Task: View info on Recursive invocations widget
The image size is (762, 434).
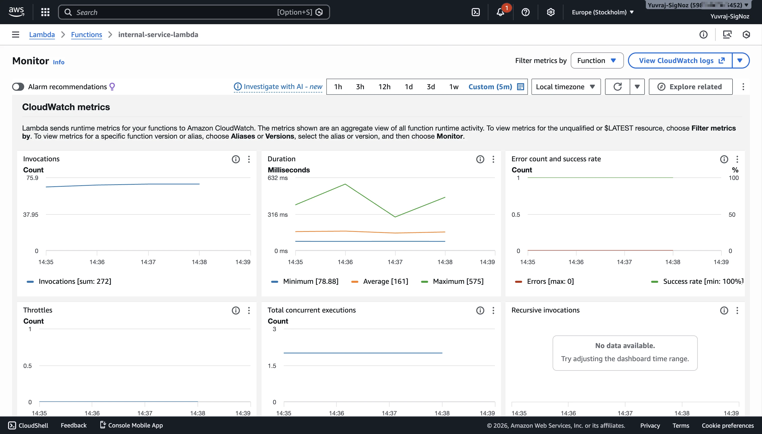Action: tap(723, 310)
